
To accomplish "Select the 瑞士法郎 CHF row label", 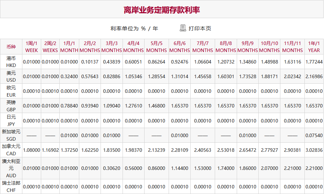I will pos(11,187).
